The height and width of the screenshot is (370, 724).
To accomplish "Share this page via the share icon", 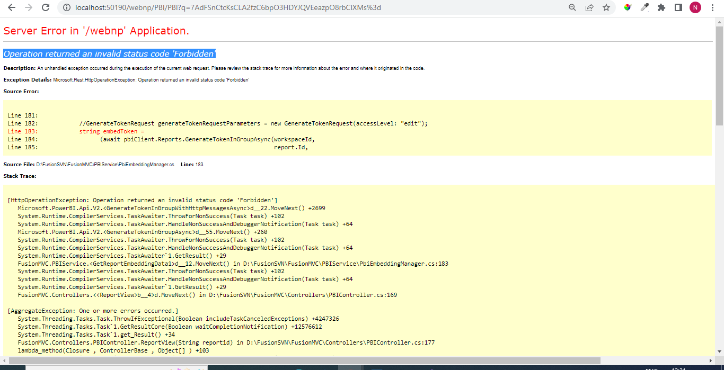I will tap(589, 7).
